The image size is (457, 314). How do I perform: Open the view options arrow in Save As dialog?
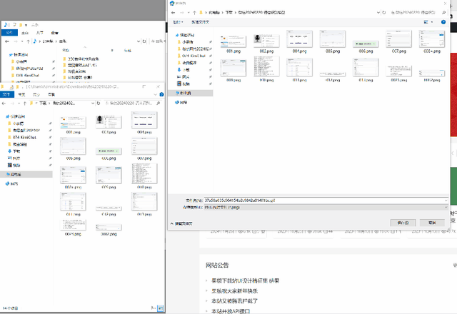pos(432,22)
